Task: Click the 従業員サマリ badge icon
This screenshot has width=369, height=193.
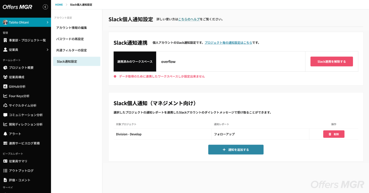Action: coord(4,161)
